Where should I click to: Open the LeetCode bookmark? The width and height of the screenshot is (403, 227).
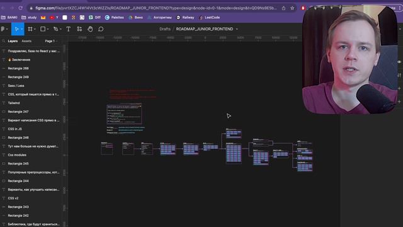210,18
